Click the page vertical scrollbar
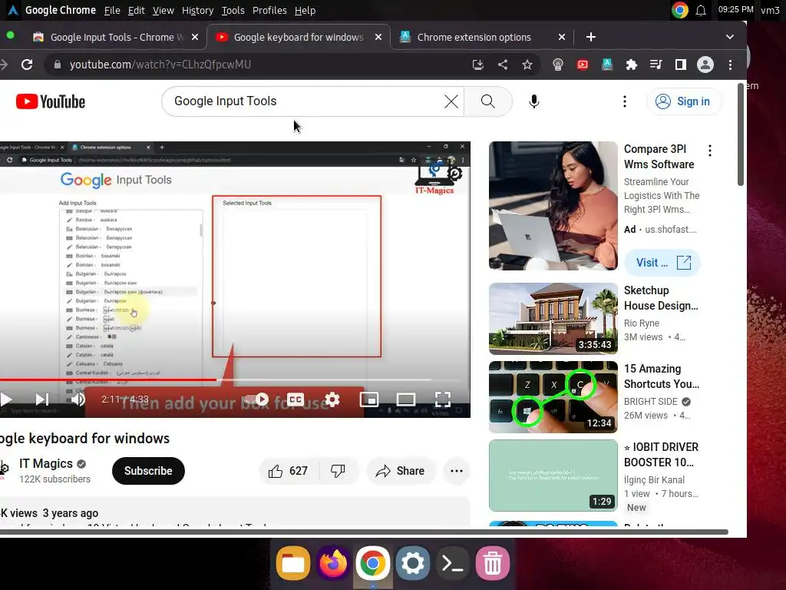786x590 pixels. tap(741, 134)
